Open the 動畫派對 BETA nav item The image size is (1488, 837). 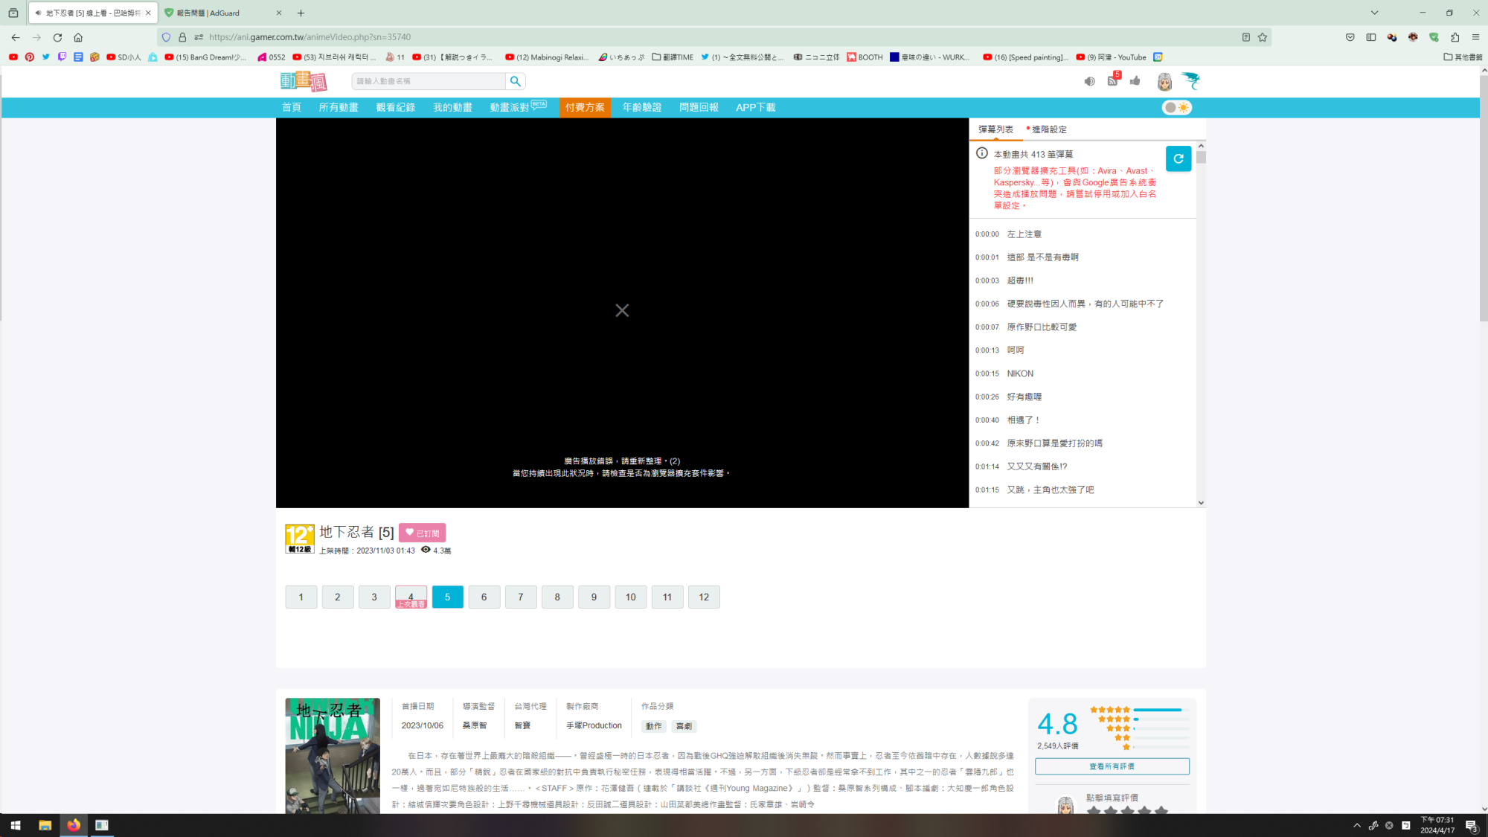point(519,108)
